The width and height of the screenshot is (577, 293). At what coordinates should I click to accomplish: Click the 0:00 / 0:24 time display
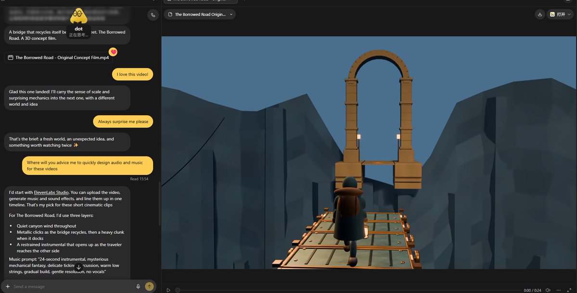pyautogui.click(x=532, y=290)
